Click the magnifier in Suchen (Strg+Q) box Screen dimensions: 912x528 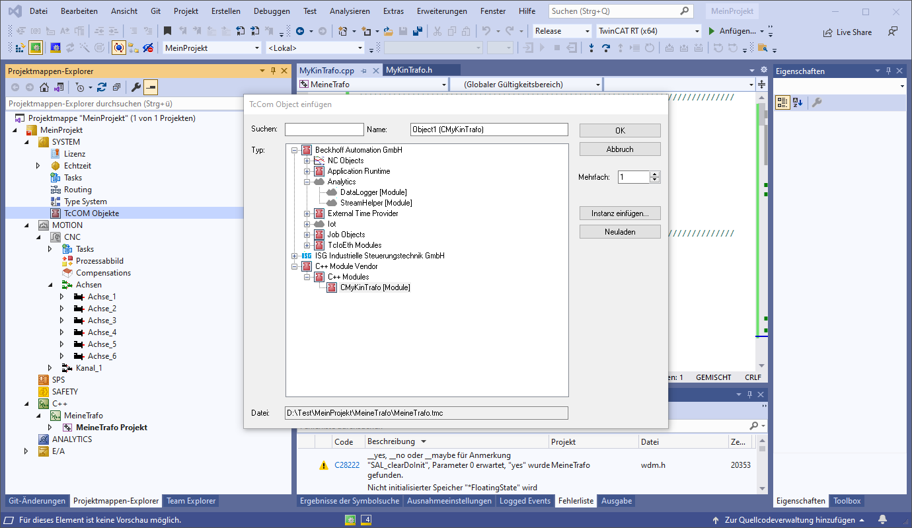click(685, 11)
